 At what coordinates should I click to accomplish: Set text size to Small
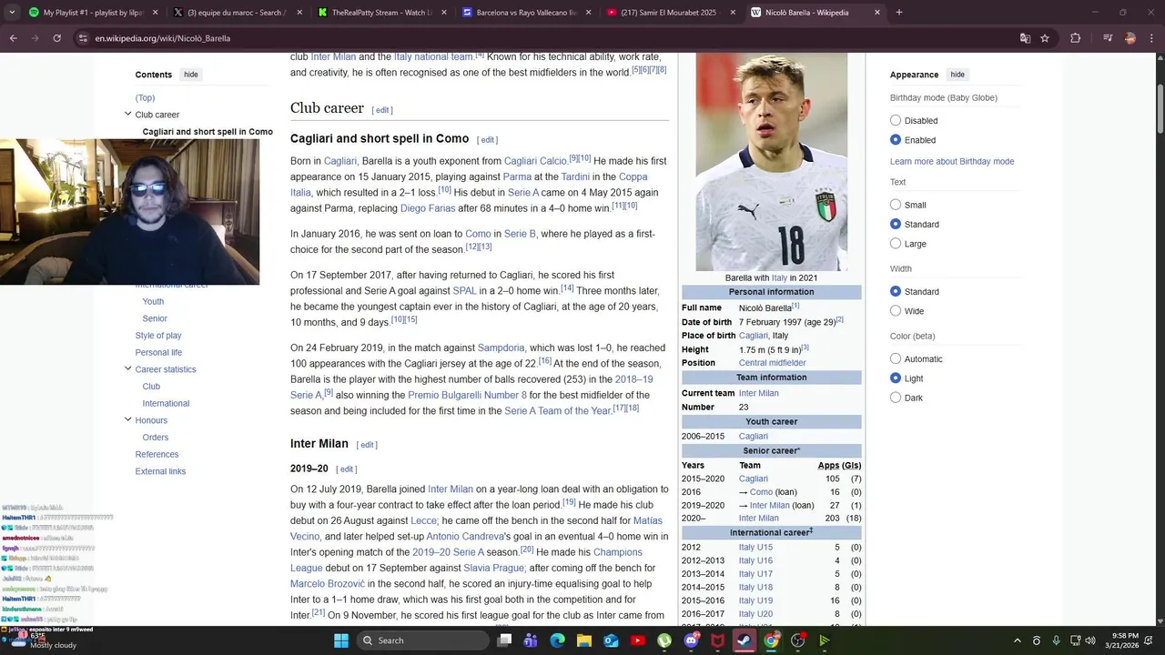point(896,205)
